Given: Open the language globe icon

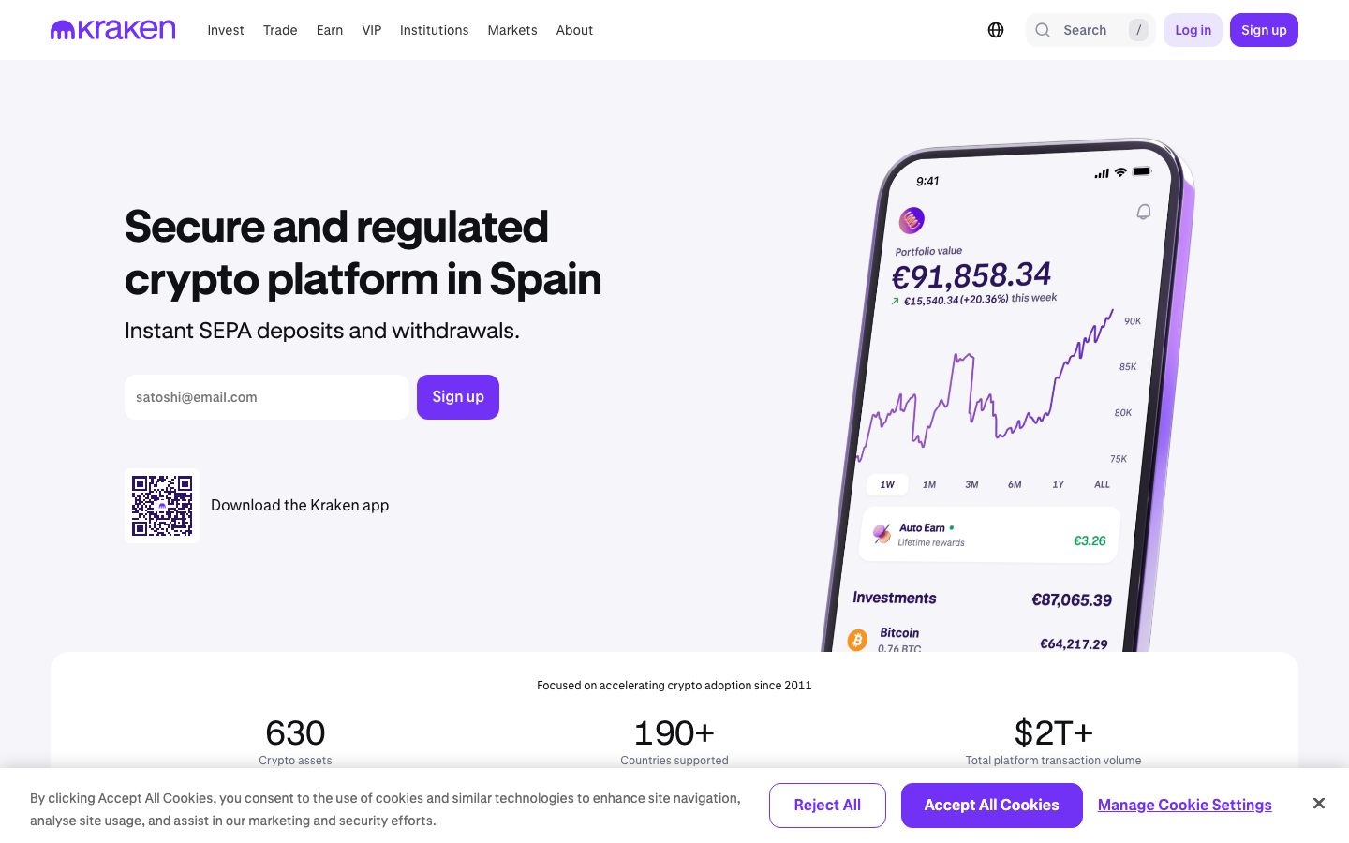Looking at the screenshot, I should (995, 29).
